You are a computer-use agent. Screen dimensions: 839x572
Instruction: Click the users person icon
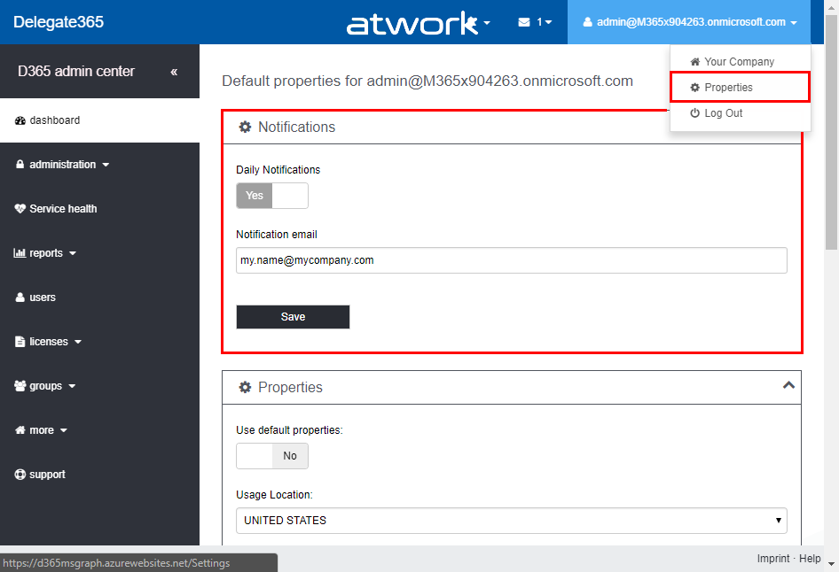click(20, 297)
